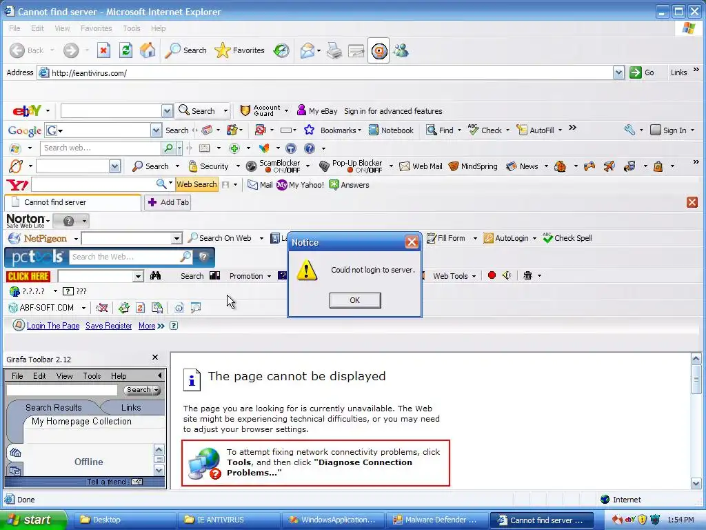This screenshot has width=706, height=530.
Task: Click the ABF-SOFT.COM toolbar icon
Action: click(12, 308)
